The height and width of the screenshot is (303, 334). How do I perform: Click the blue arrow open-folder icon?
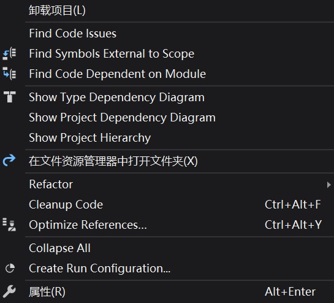[9, 160]
